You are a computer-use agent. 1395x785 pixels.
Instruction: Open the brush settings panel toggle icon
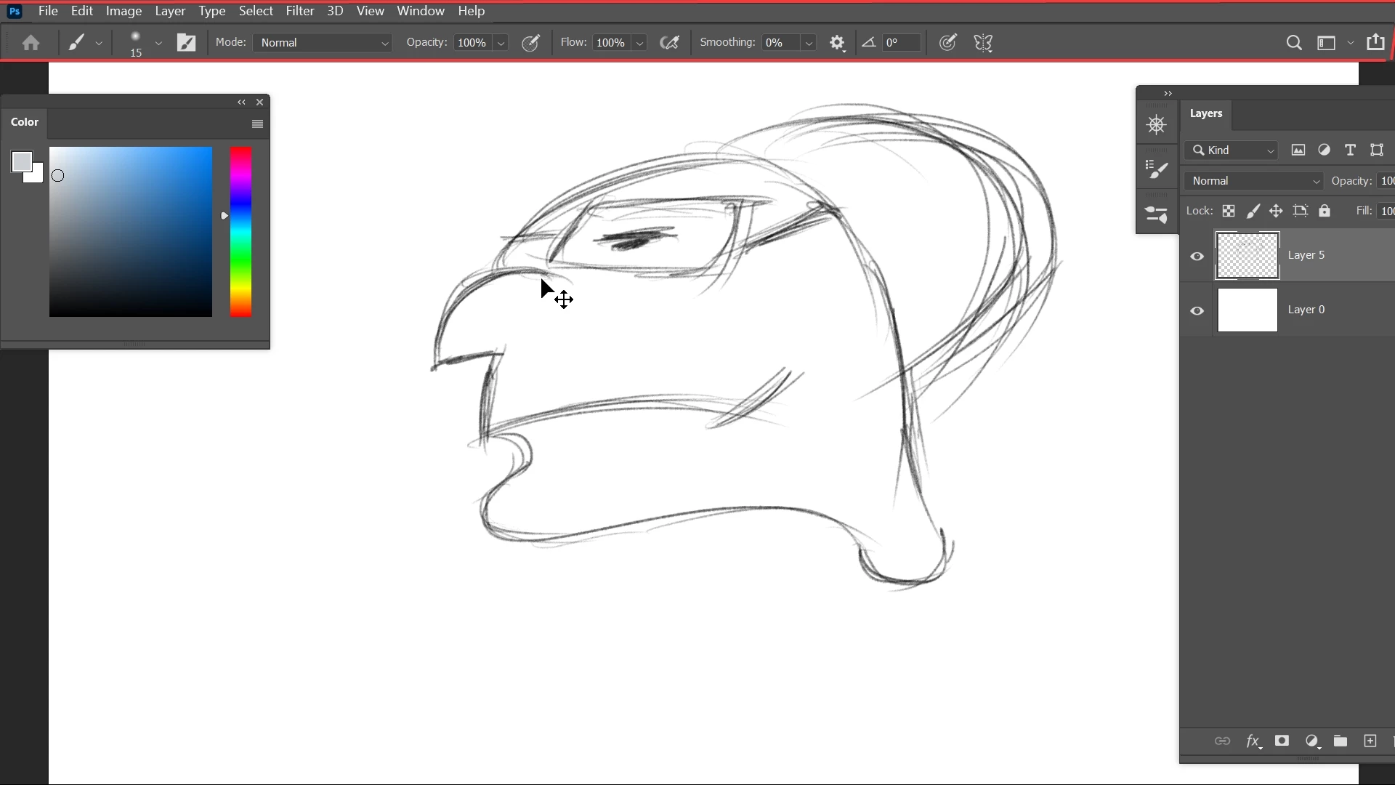coord(187,43)
